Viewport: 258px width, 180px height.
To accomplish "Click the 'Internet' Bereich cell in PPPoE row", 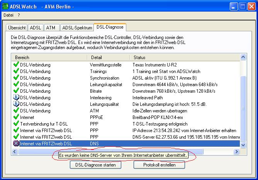I will pos(27,117).
